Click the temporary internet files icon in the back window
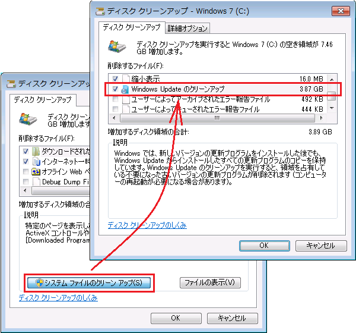356x333 pixels. click(x=36, y=161)
